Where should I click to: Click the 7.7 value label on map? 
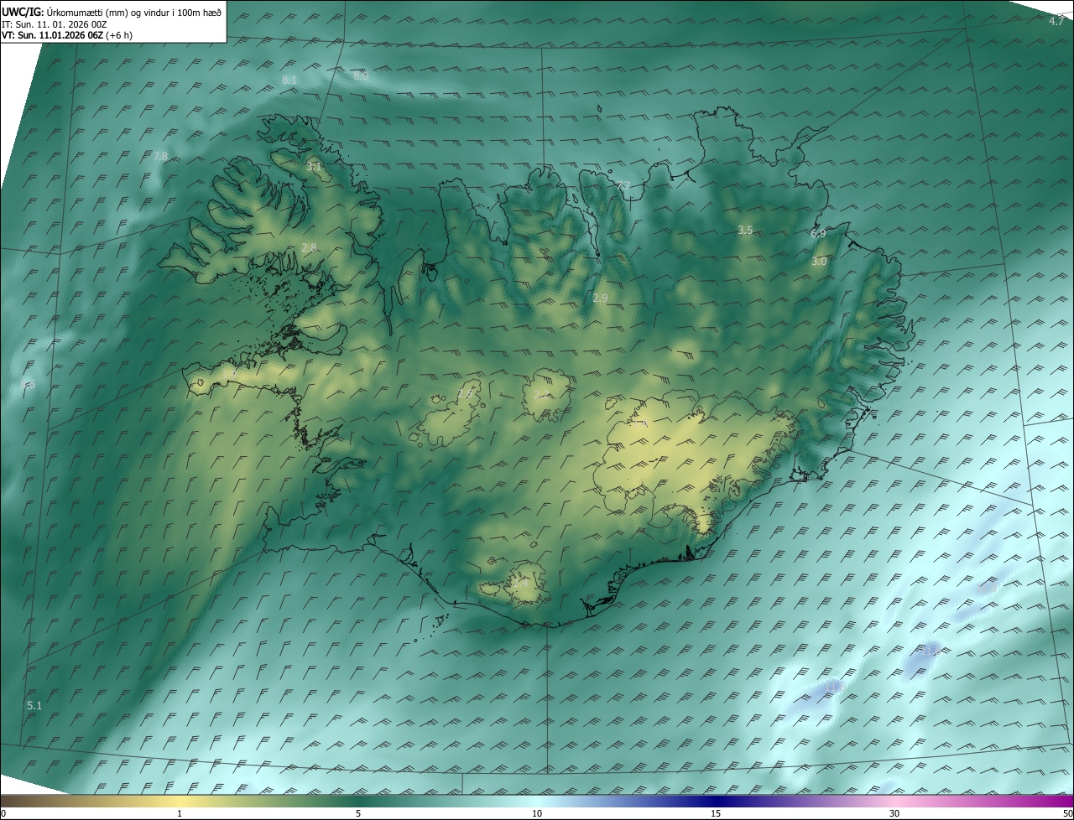pyautogui.click(x=623, y=185)
